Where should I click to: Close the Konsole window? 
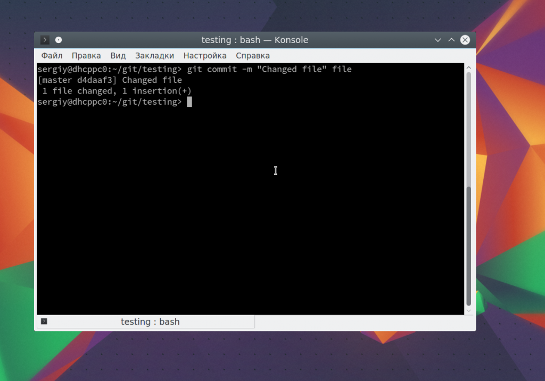coord(465,40)
